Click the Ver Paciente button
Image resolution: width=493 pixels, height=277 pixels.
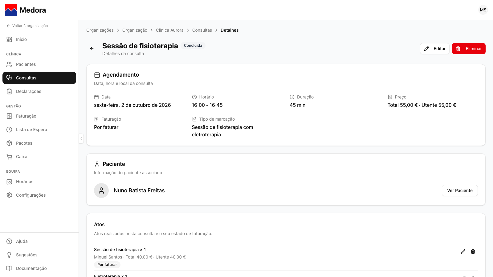point(460,191)
